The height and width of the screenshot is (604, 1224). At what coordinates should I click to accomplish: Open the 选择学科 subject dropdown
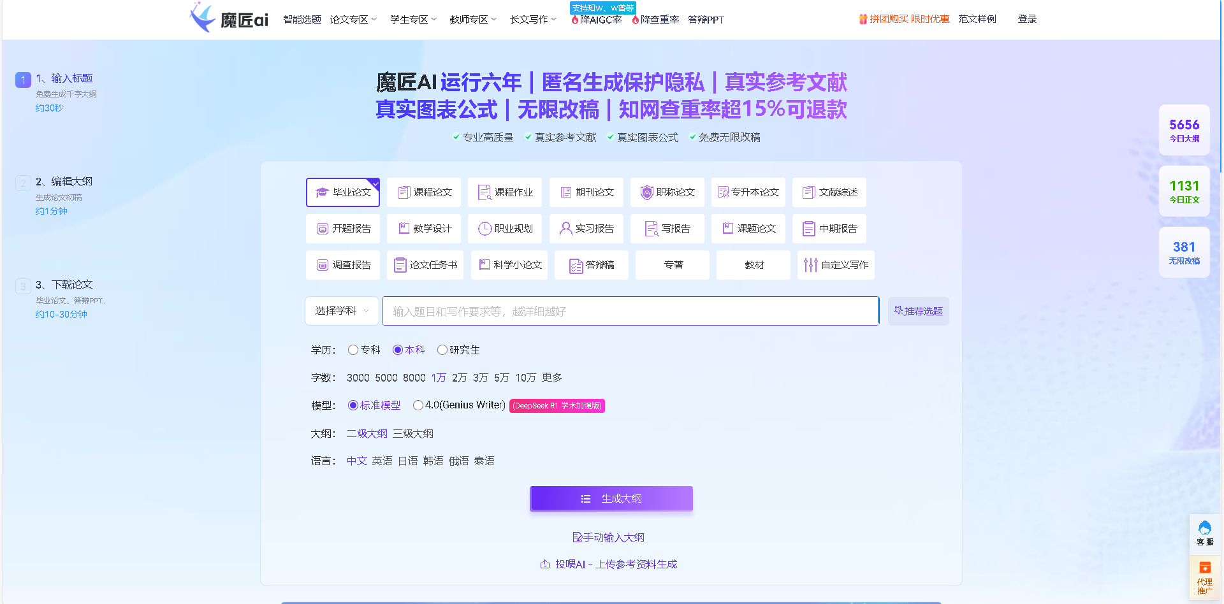tap(342, 311)
